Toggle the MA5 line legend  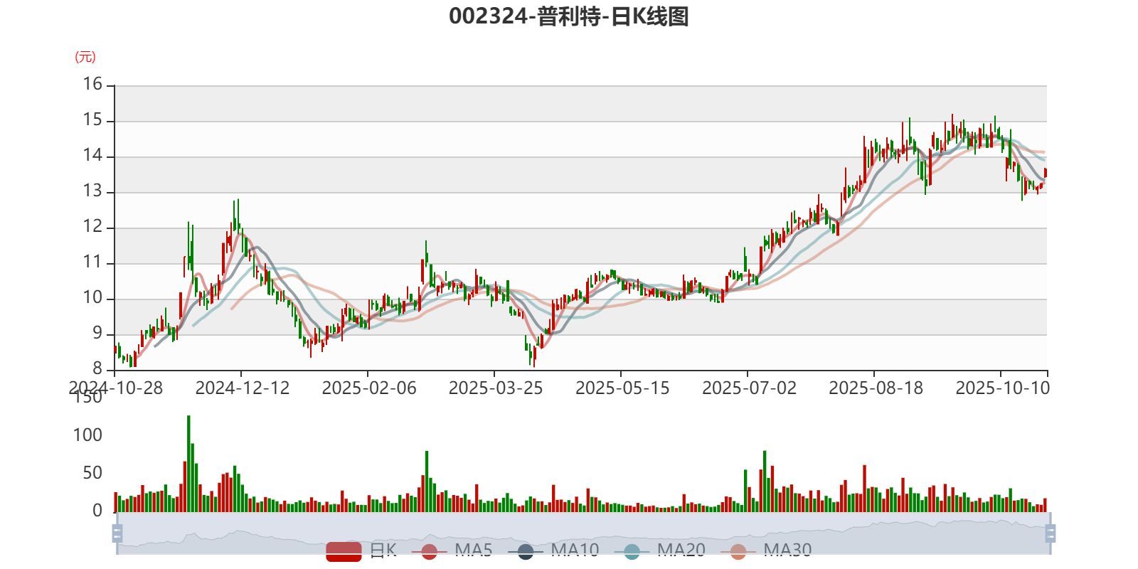(452, 551)
